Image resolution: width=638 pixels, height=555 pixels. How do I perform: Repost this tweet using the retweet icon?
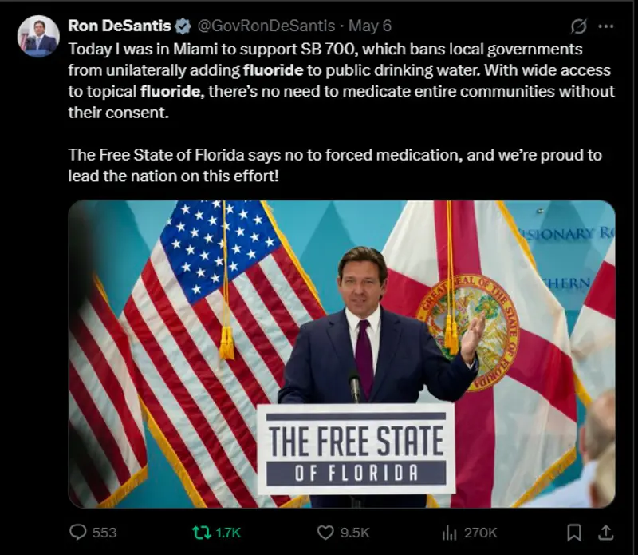203,532
